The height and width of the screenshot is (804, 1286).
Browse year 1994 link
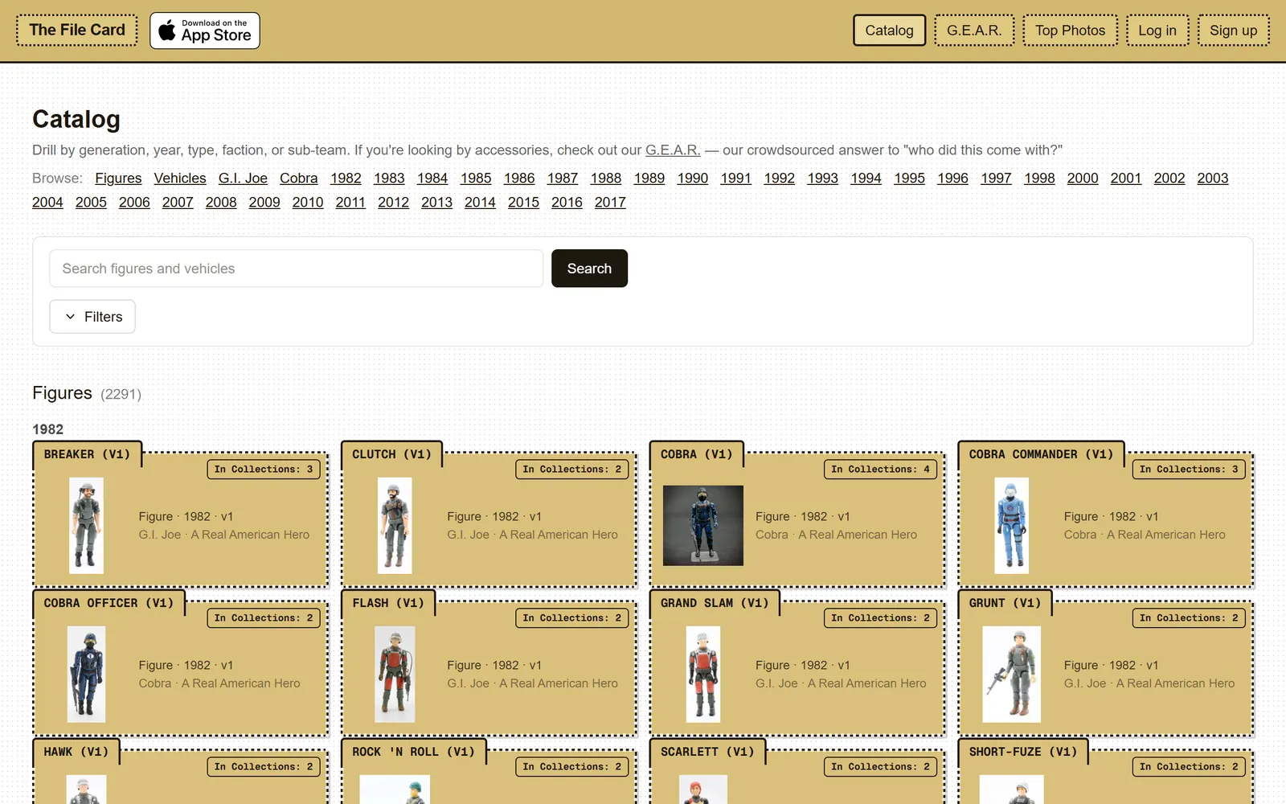tap(866, 178)
